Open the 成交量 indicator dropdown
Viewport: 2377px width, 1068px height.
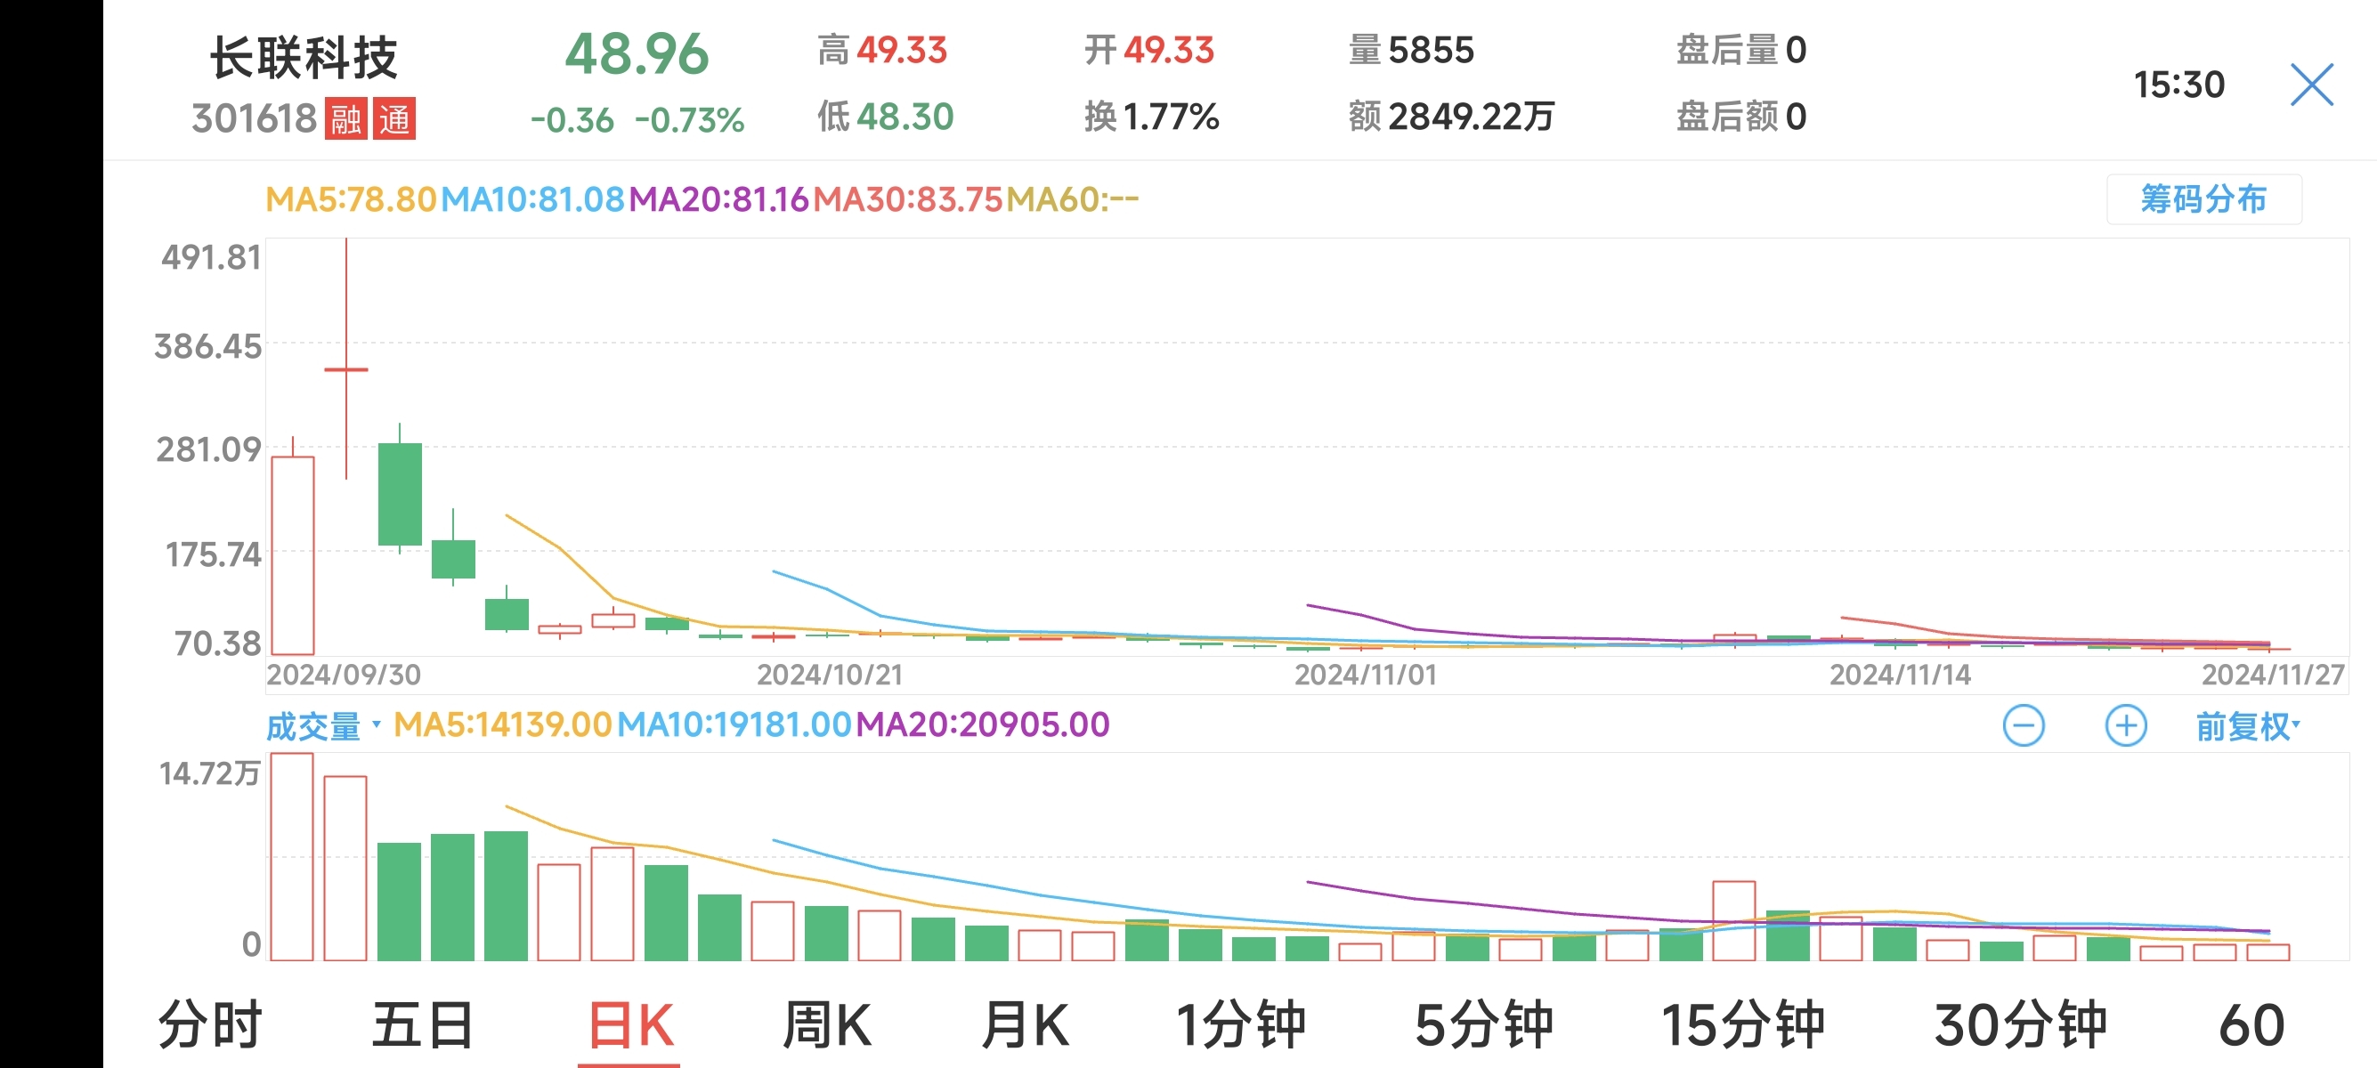322,726
